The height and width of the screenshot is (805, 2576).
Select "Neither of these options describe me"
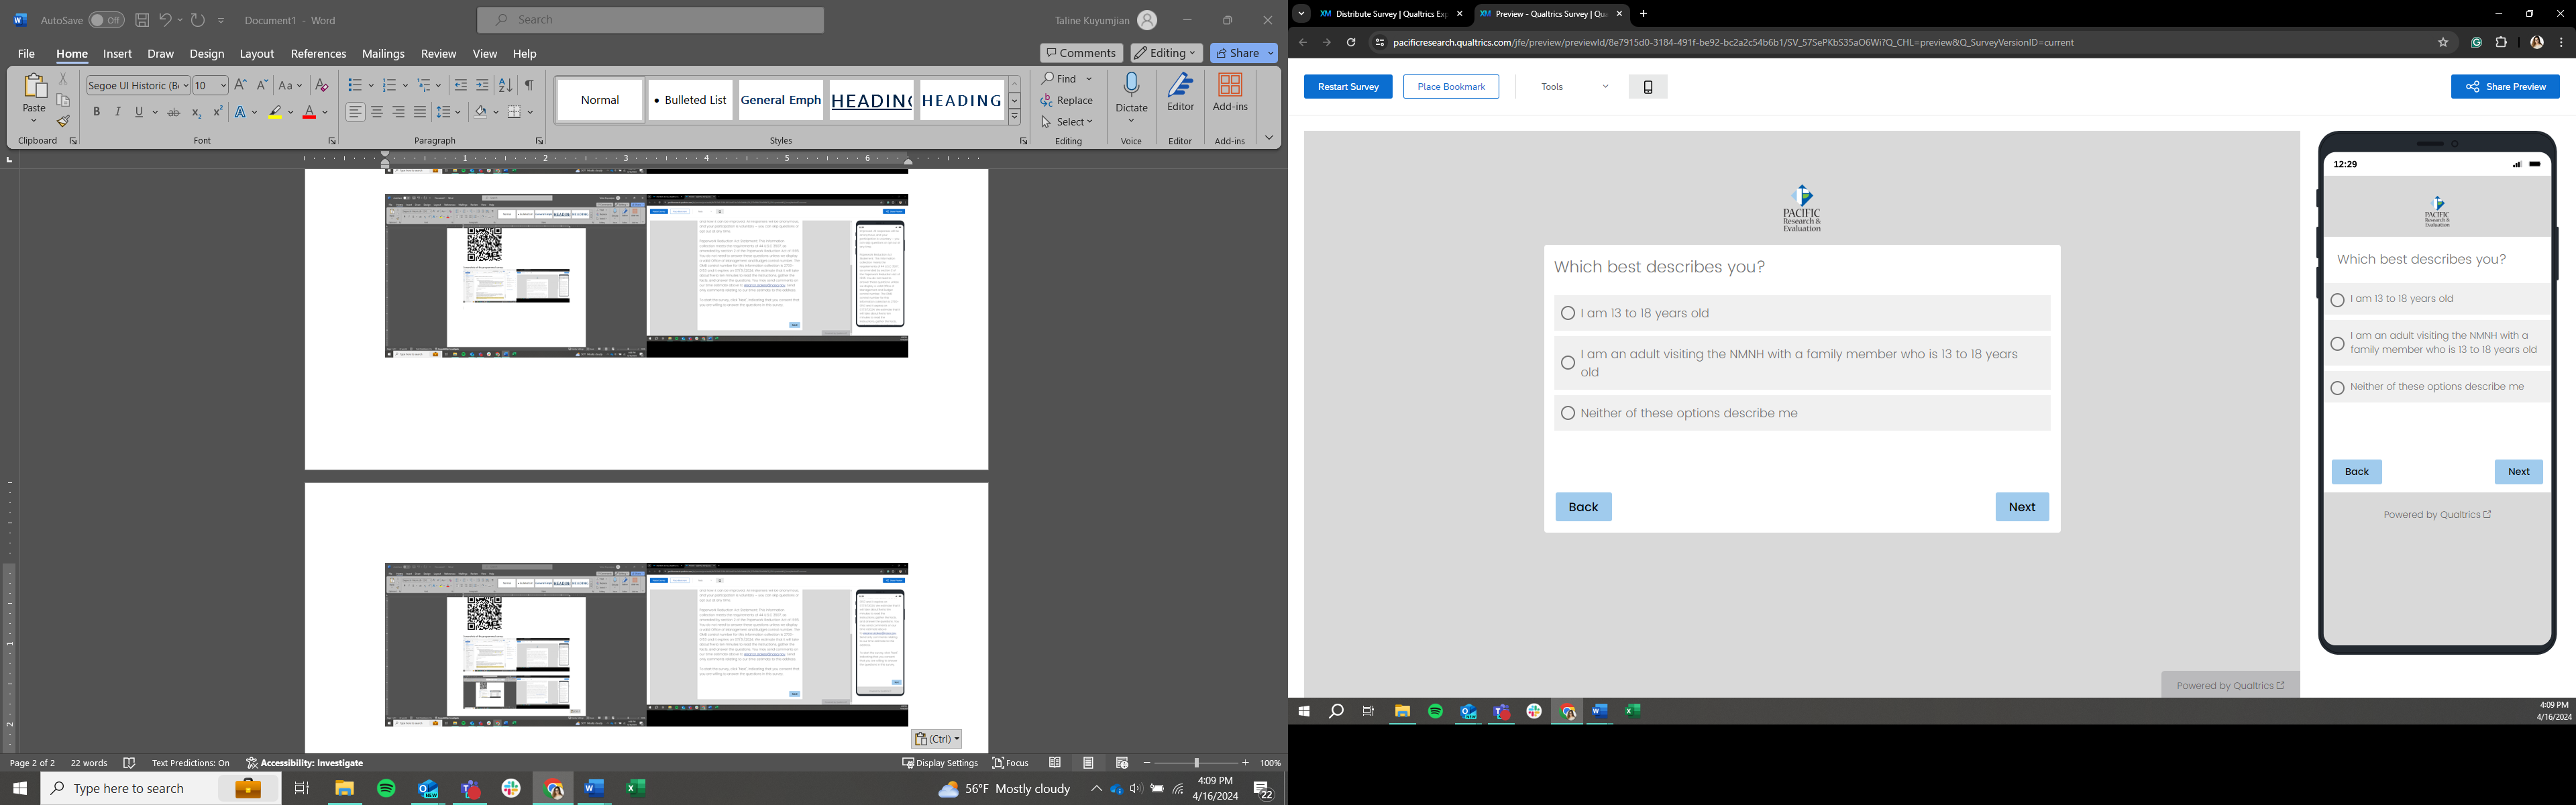point(1567,414)
